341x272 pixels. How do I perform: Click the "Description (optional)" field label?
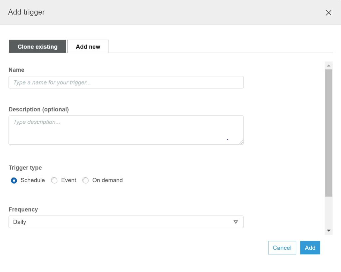[39, 109]
